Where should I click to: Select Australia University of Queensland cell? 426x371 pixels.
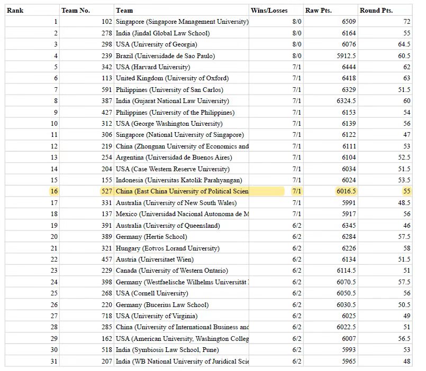coord(181,225)
